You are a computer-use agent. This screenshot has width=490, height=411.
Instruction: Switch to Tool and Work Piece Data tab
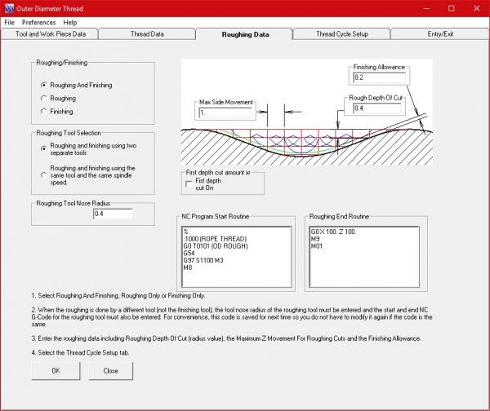pos(50,34)
